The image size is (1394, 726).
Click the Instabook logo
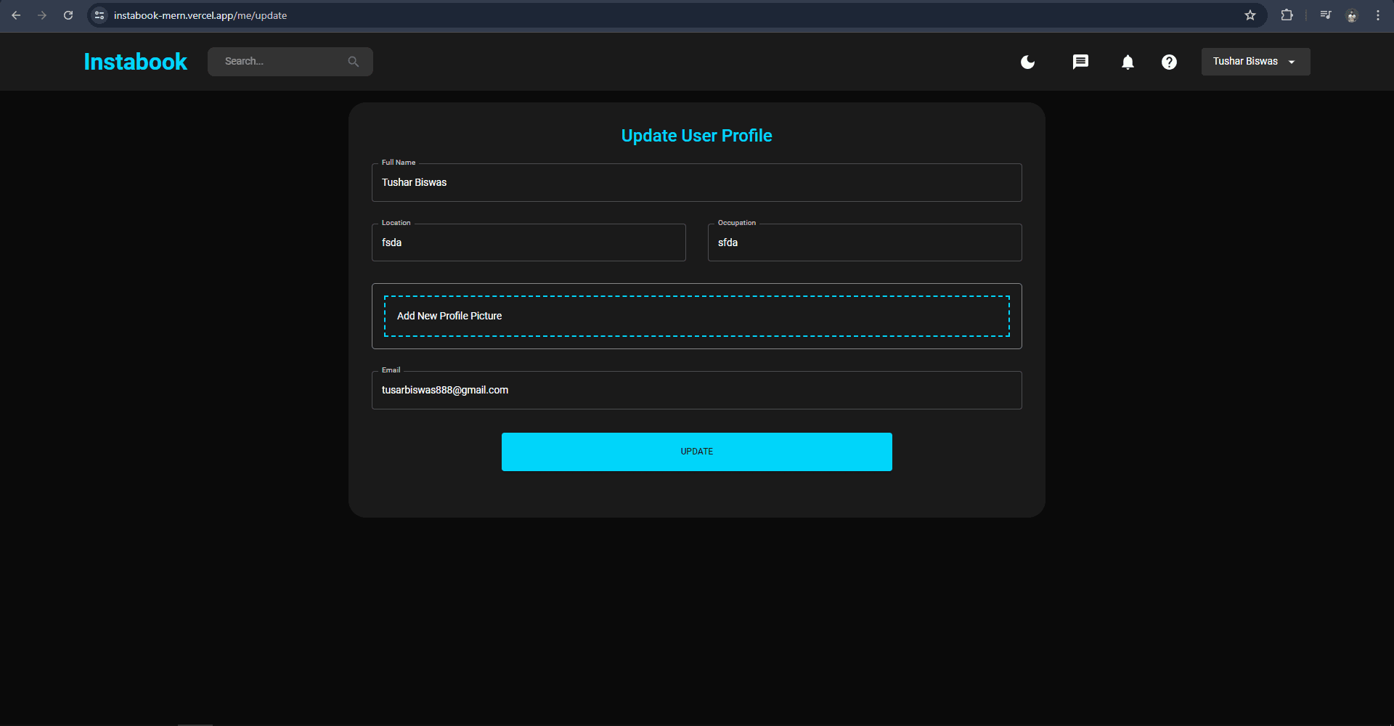135,62
